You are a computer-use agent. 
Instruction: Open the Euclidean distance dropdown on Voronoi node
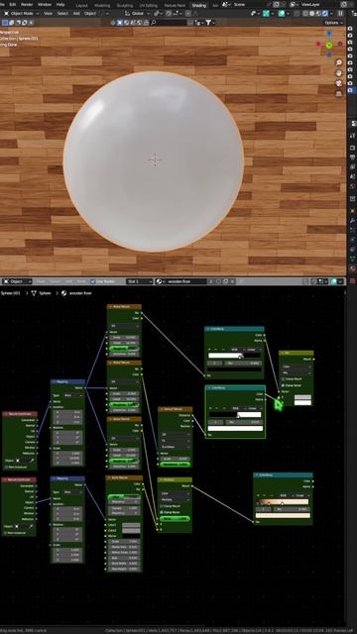tap(175, 447)
